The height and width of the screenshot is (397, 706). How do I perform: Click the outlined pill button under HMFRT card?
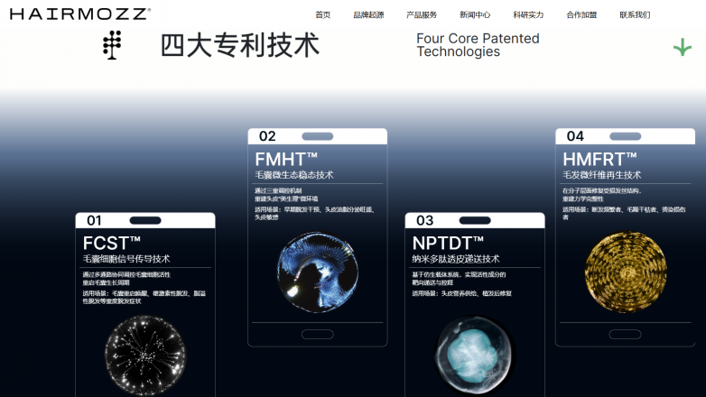625,335
